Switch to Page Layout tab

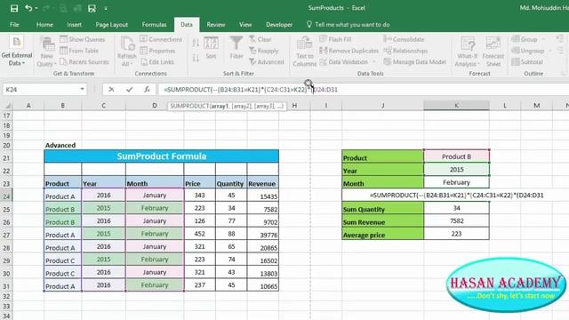(112, 25)
